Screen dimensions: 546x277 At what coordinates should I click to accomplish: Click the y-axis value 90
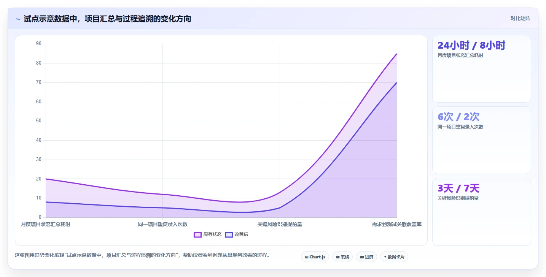[39, 44]
